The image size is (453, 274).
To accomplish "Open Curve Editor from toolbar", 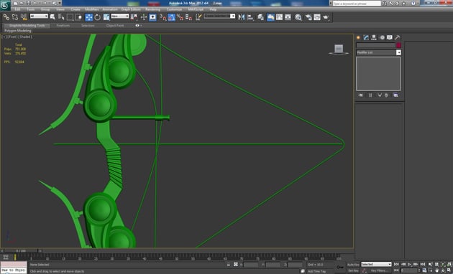I will (x=280, y=17).
